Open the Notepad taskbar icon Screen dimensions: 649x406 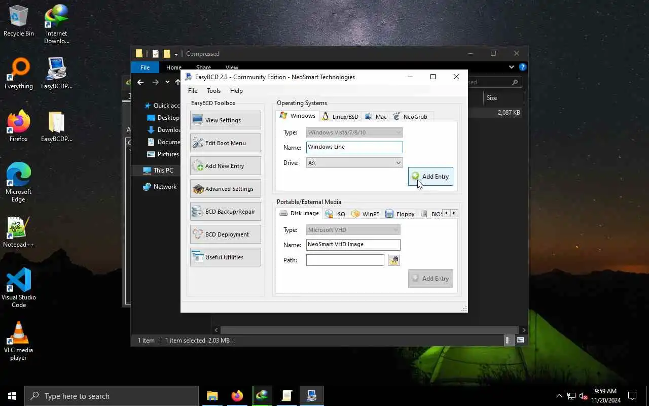(286, 396)
